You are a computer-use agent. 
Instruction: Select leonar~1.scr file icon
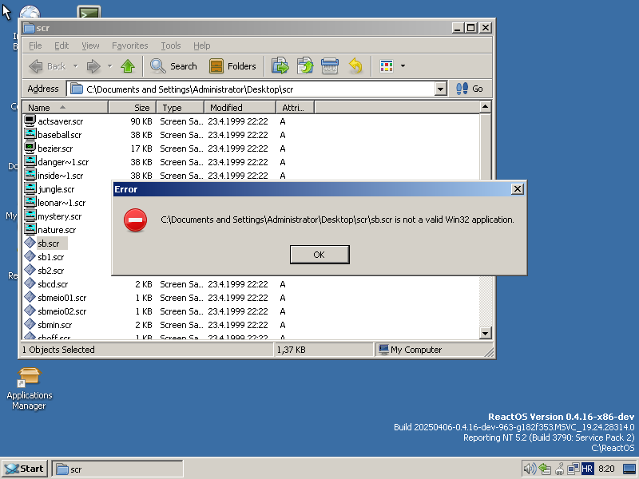(30, 203)
